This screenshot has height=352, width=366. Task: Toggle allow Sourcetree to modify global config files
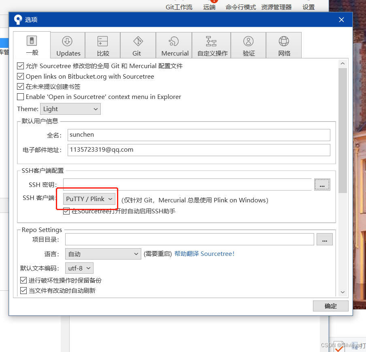coord(20,66)
